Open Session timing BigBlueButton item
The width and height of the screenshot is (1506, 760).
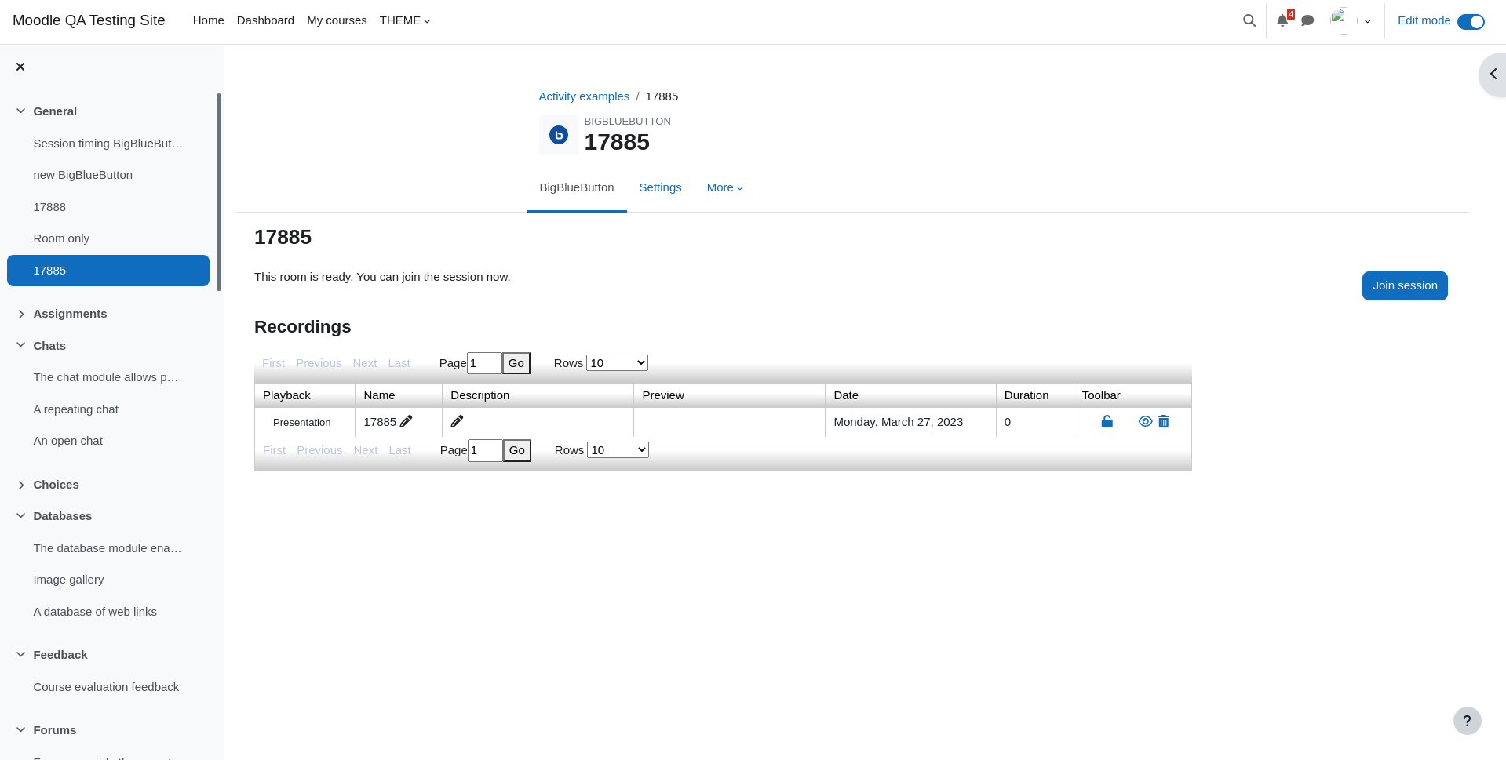[x=108, y=144]
